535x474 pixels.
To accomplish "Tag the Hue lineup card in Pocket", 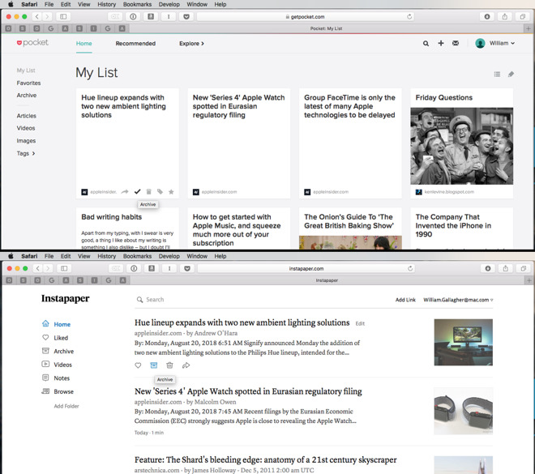I will pyautogui.click(x=160, y=192).
